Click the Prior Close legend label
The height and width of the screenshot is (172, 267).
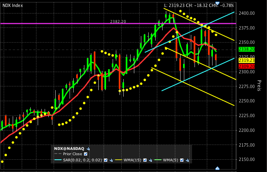72,154
